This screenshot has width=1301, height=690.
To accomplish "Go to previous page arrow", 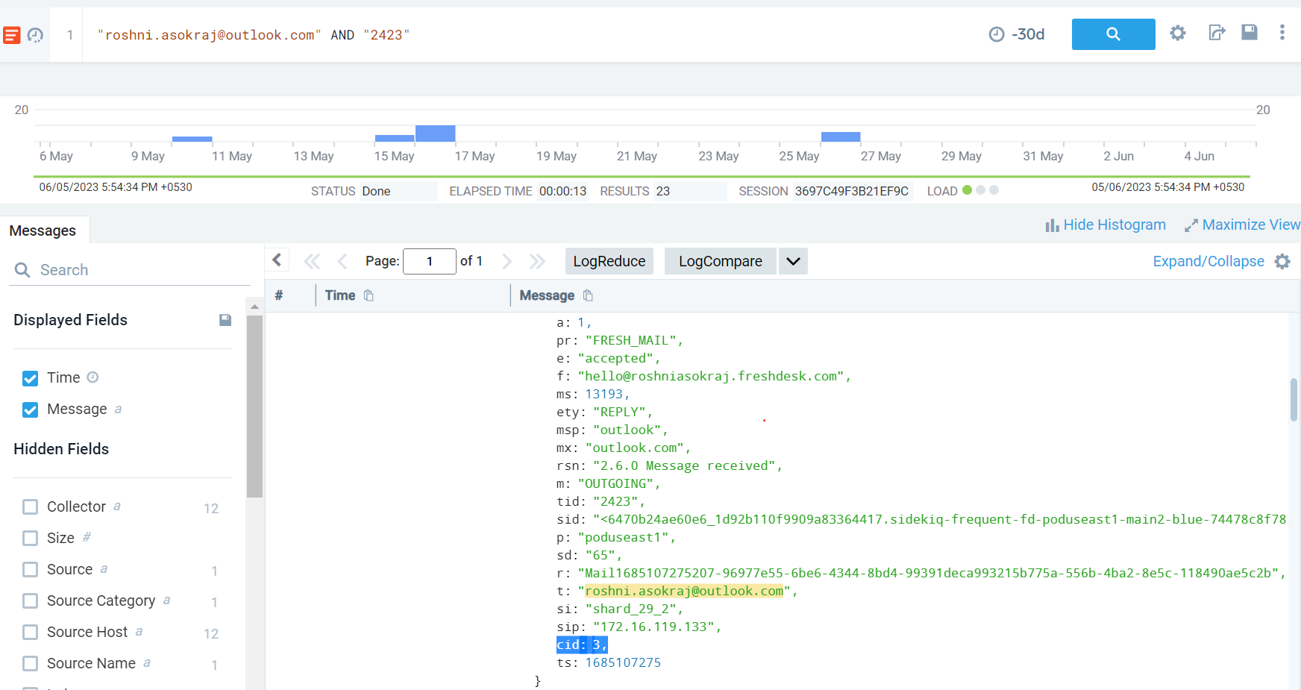I will [342, 261].
